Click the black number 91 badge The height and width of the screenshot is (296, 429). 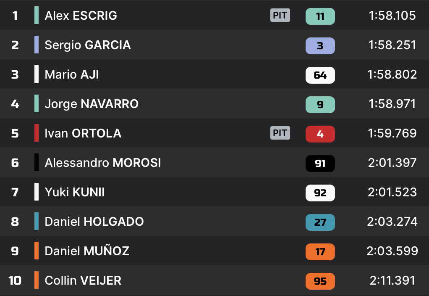320,164
